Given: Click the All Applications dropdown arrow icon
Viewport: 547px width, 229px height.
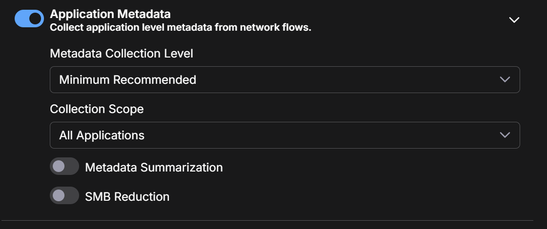Looking at the screenshot, I should [x=505, y=135].
